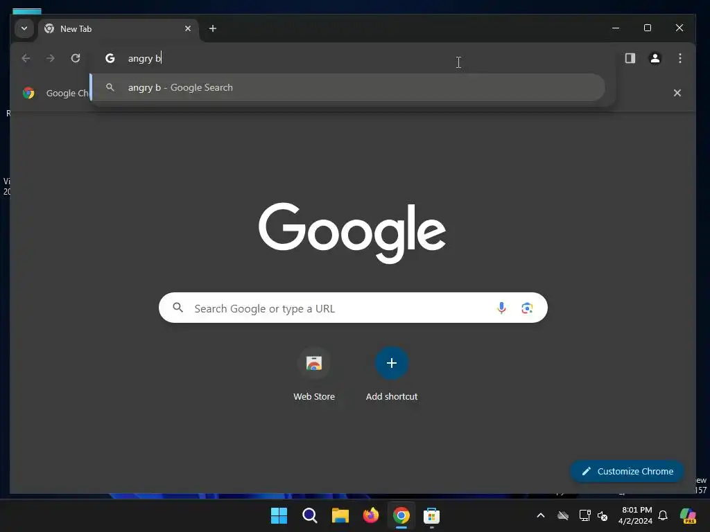Open Microsoft Store from the taskbar
The image size is (710, 532).
click(431, 515)
